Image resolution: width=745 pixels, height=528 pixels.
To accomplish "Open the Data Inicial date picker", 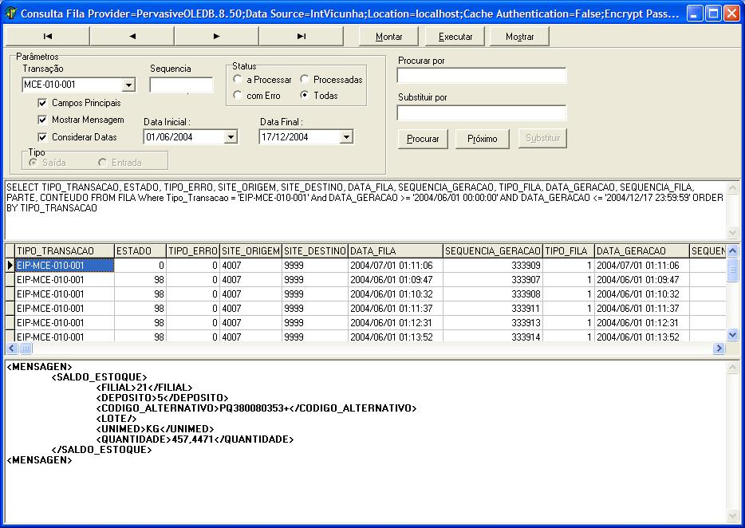I will (231, 137).
